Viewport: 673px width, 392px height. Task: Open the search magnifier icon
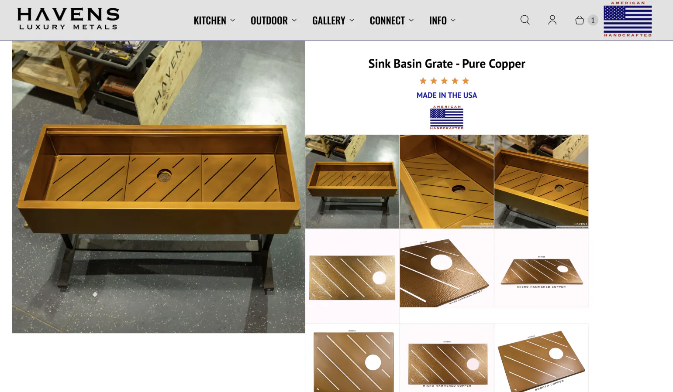[525, 20]
